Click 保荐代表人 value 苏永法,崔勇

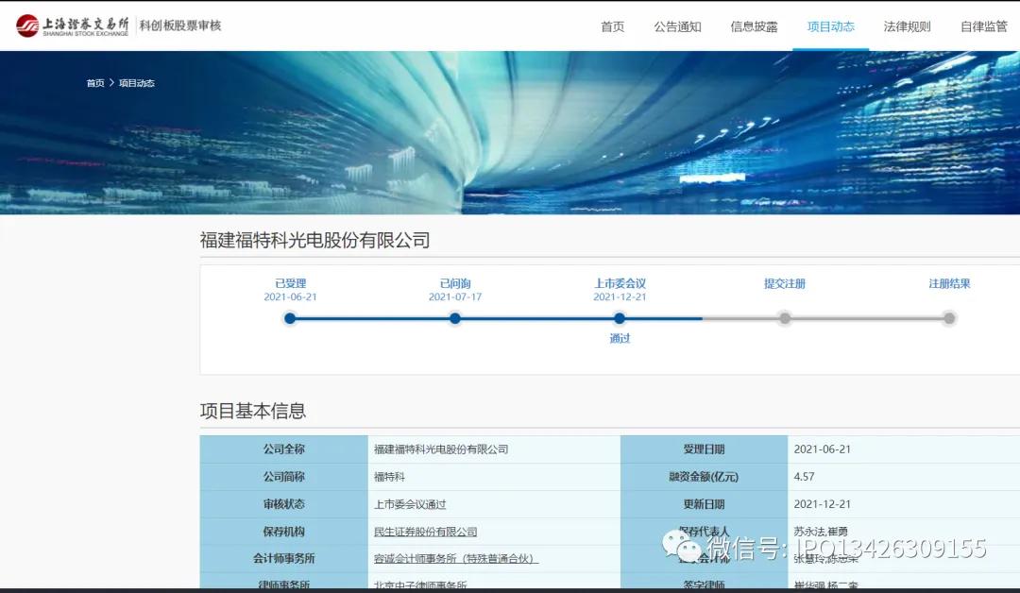pyautogui.click(x=821, y=532)
